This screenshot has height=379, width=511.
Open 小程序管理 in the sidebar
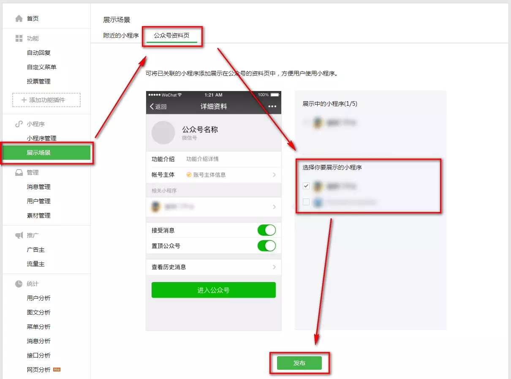pos(41,138)
